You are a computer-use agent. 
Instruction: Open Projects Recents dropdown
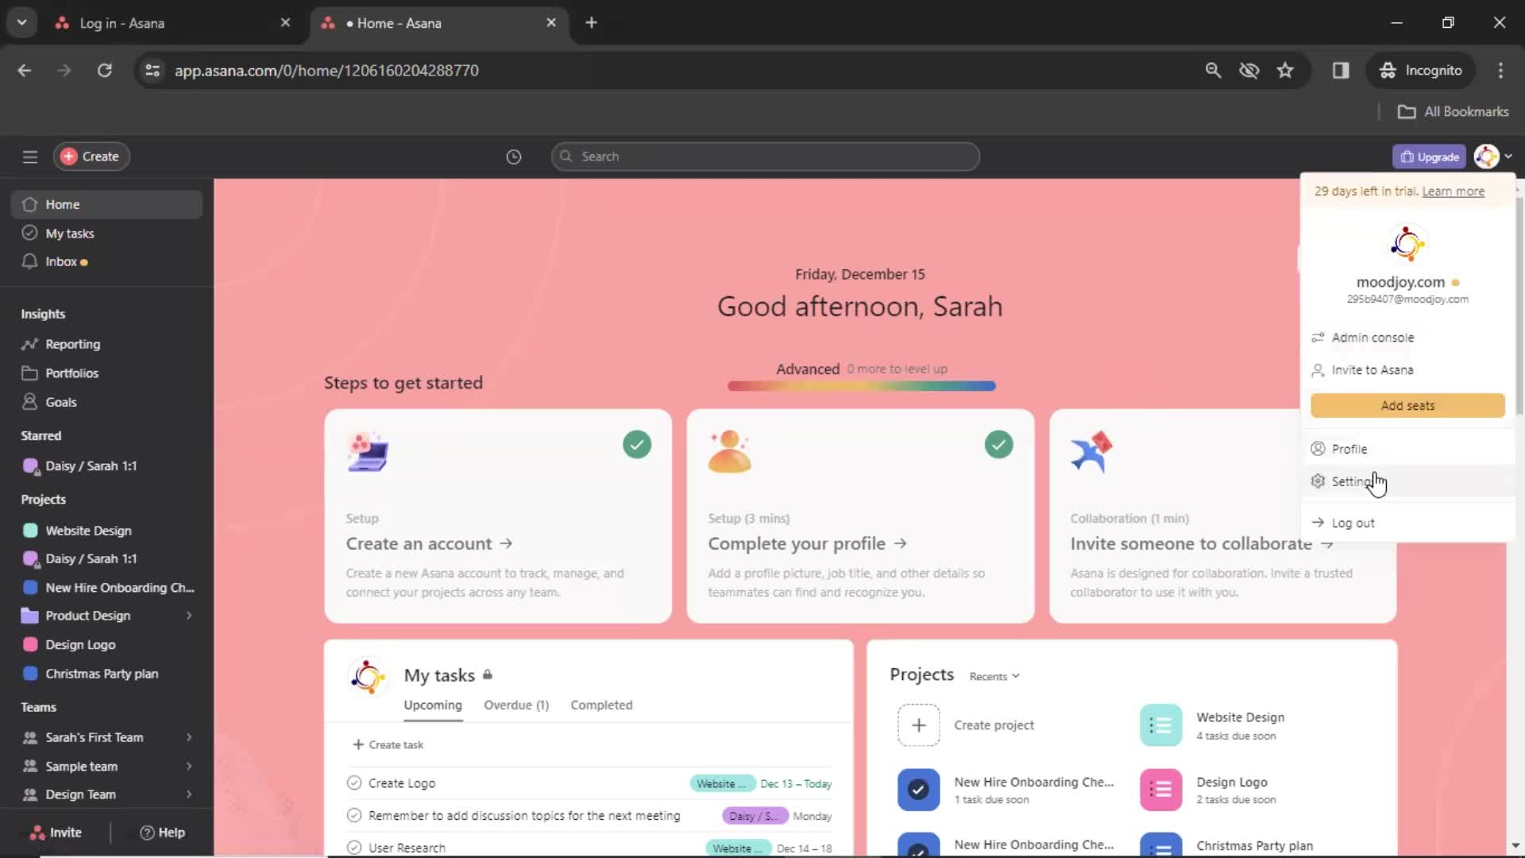point(994,677)
